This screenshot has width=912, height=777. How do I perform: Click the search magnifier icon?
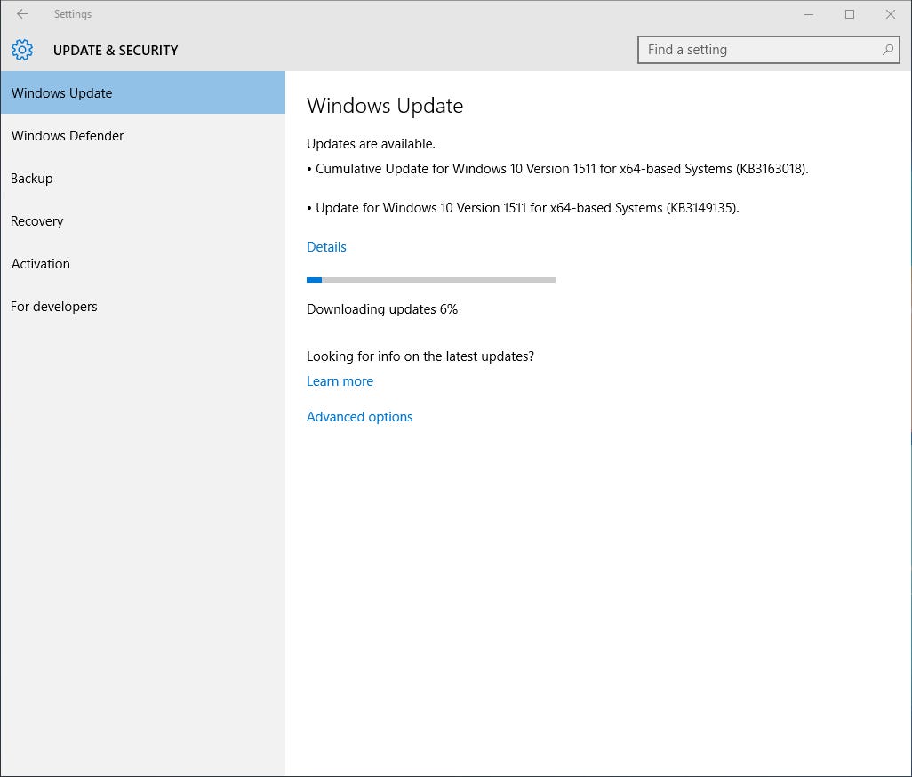pyautogui.click(x=887, y=50)
